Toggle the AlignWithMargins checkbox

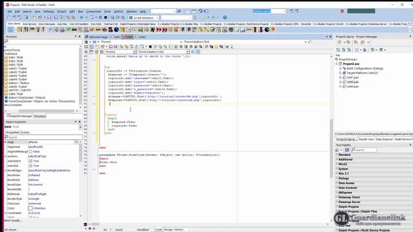click(x=30, y=151)
